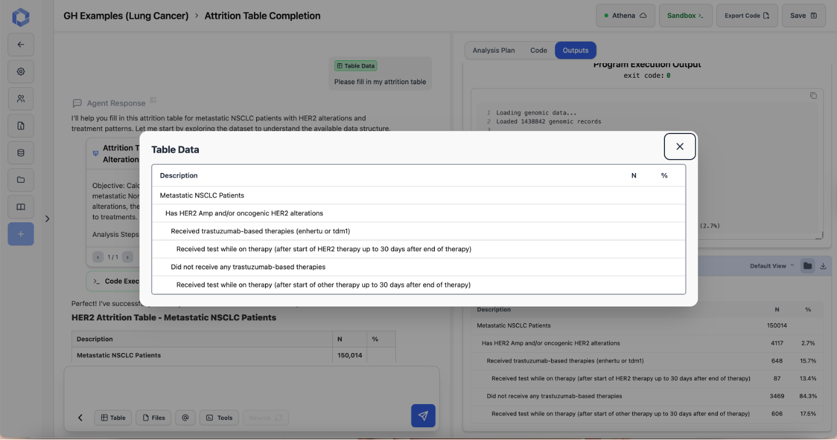837x440 pixels.
Task: Click the blue plus button in sidebar
Action: (21, 234)
